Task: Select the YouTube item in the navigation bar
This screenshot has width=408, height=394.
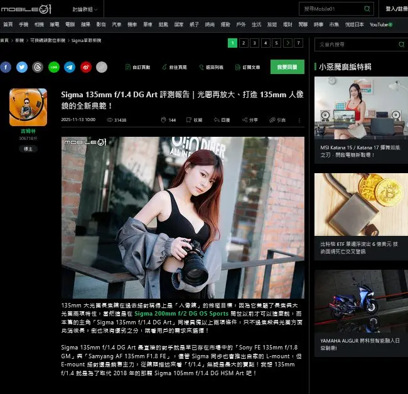Action: tap(380, 24)
